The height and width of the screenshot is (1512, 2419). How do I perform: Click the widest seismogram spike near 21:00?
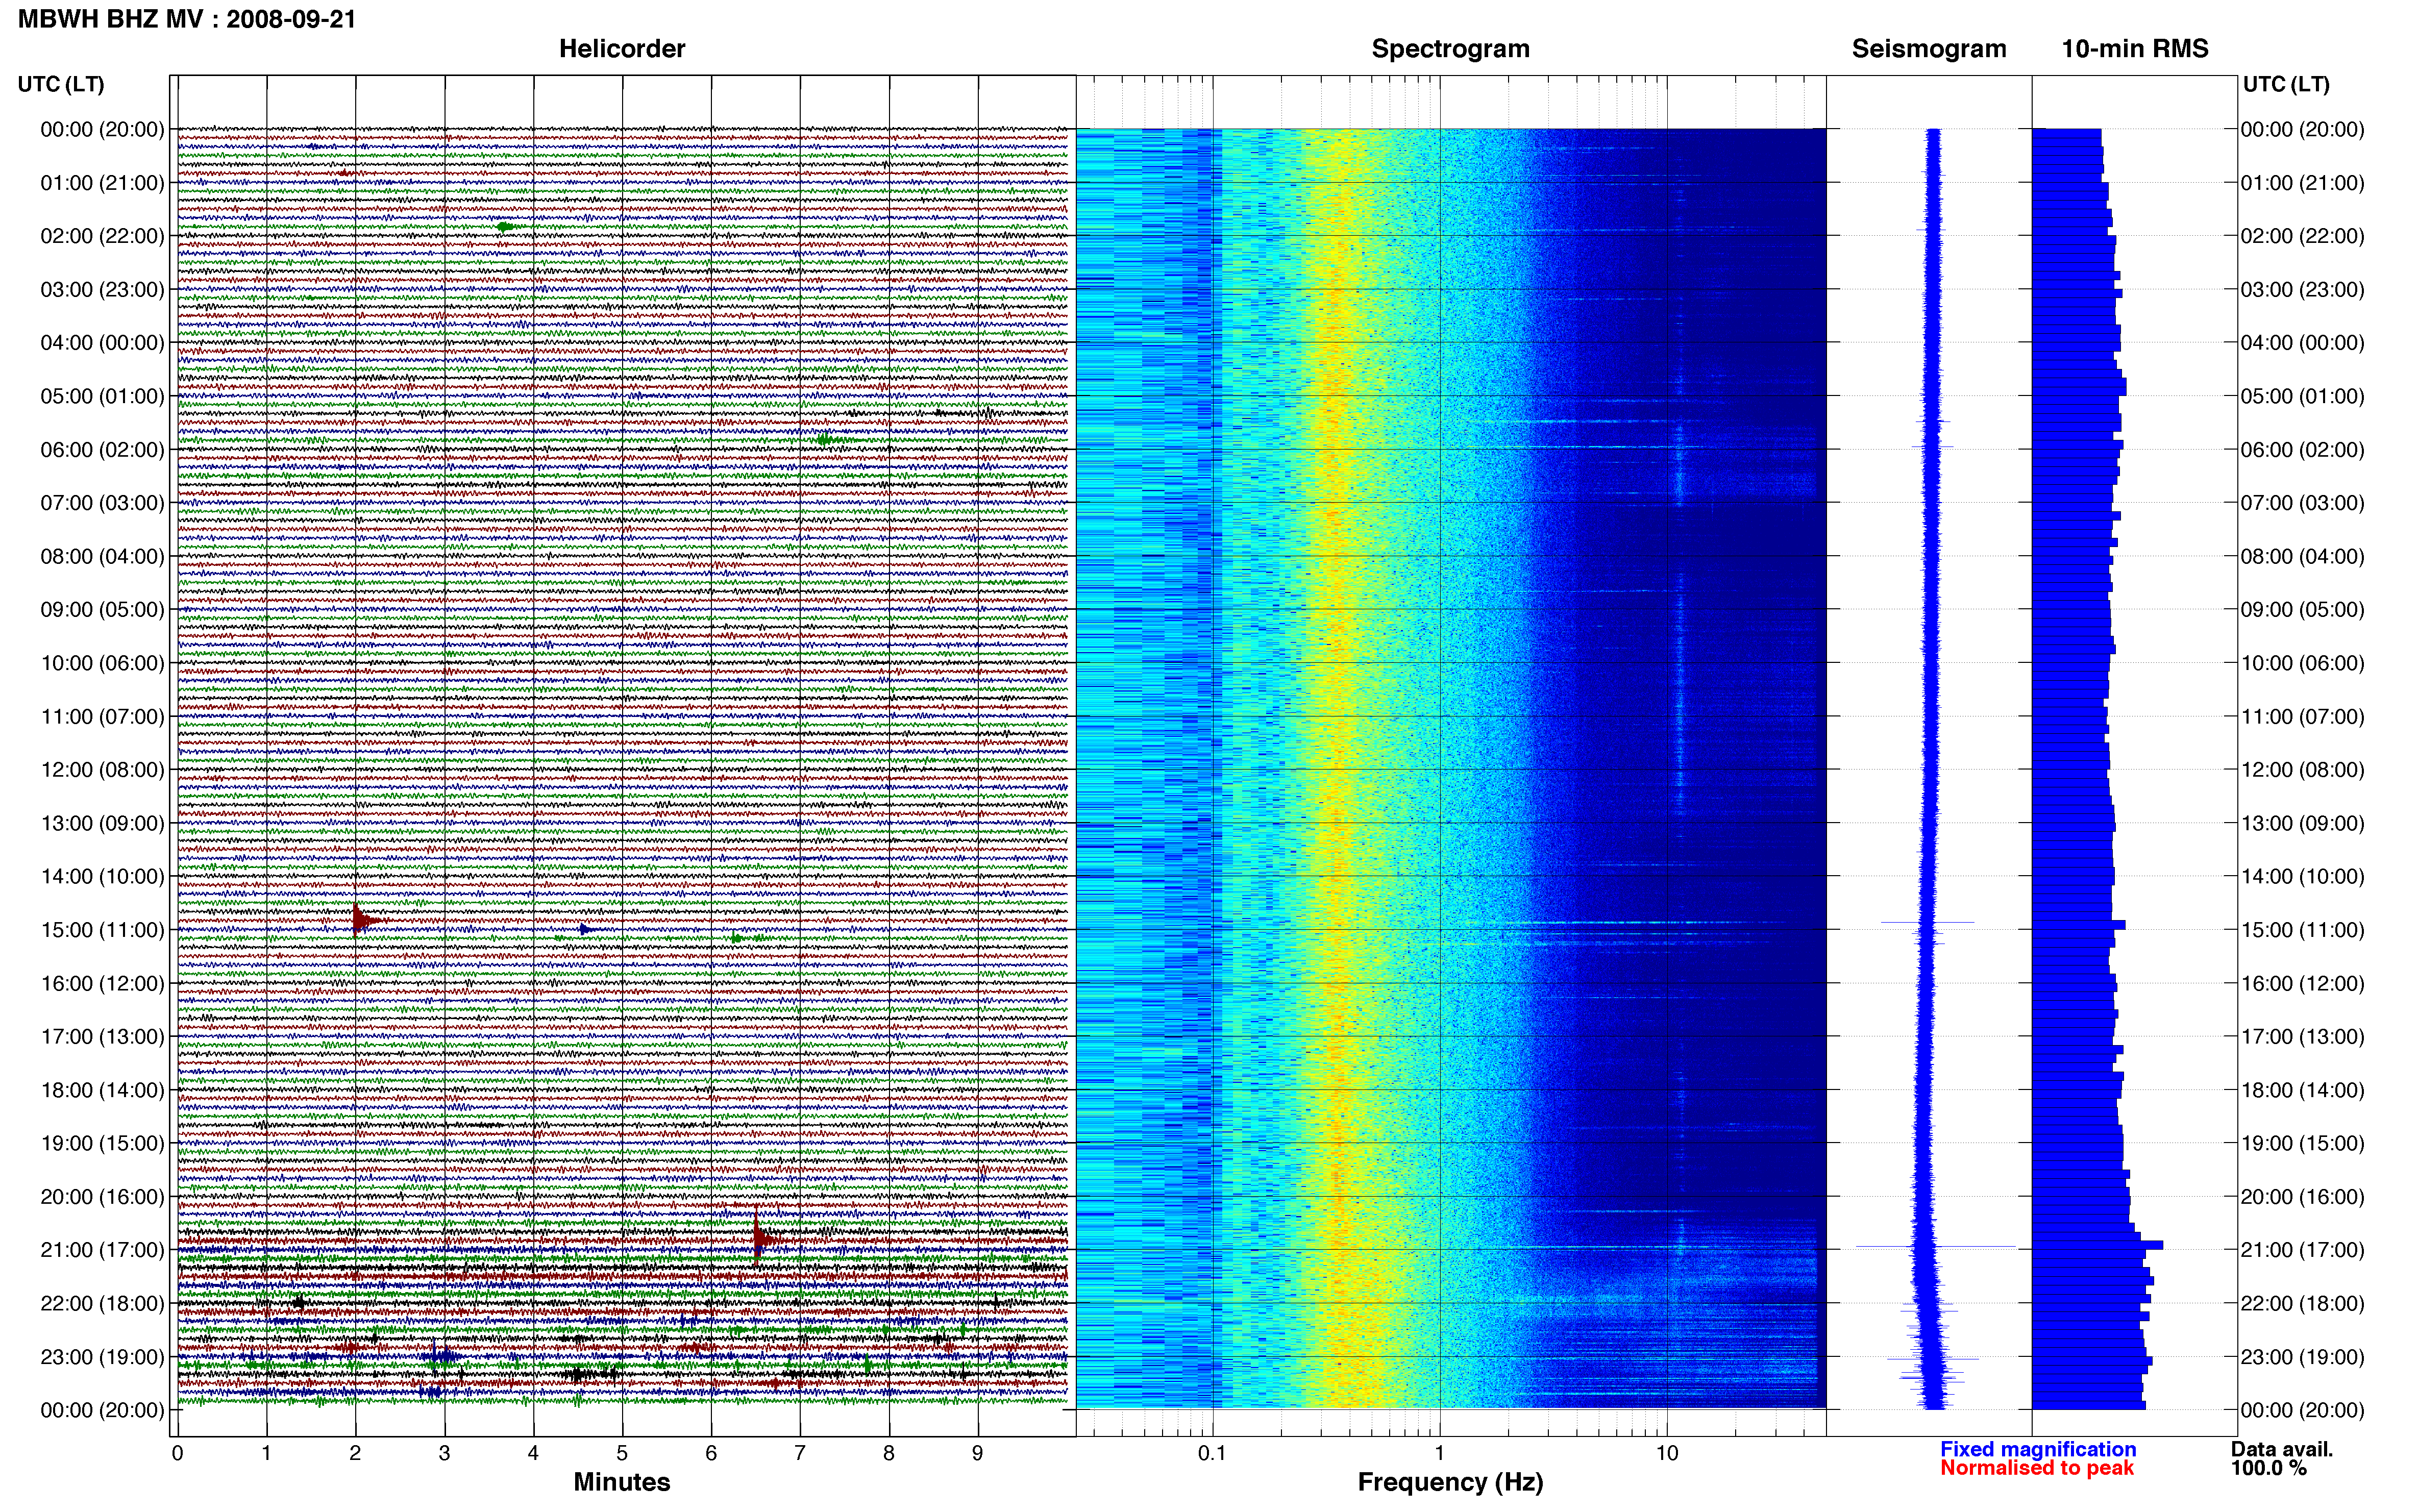(1935, 1247)
